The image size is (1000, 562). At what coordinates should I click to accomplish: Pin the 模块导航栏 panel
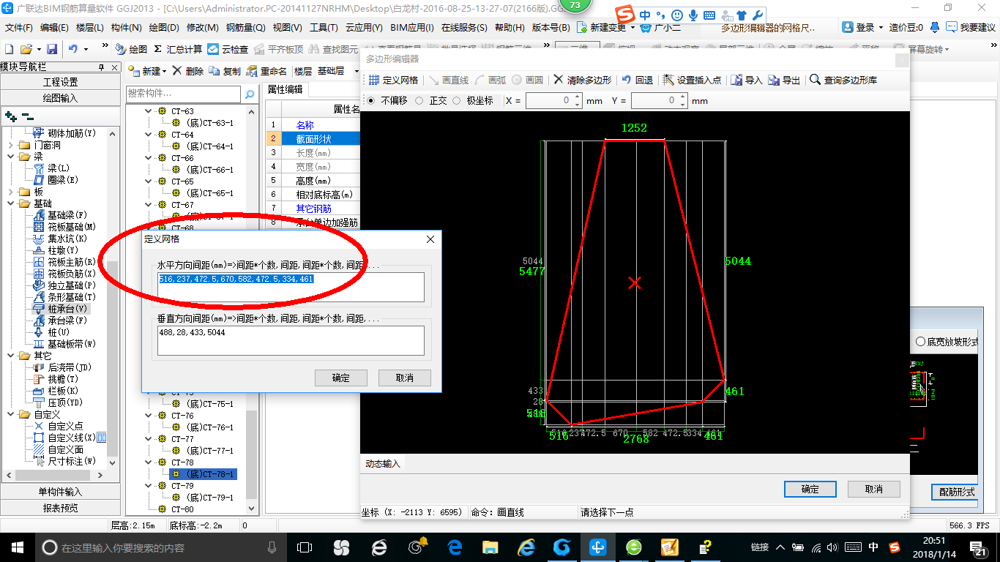(102, 67)
